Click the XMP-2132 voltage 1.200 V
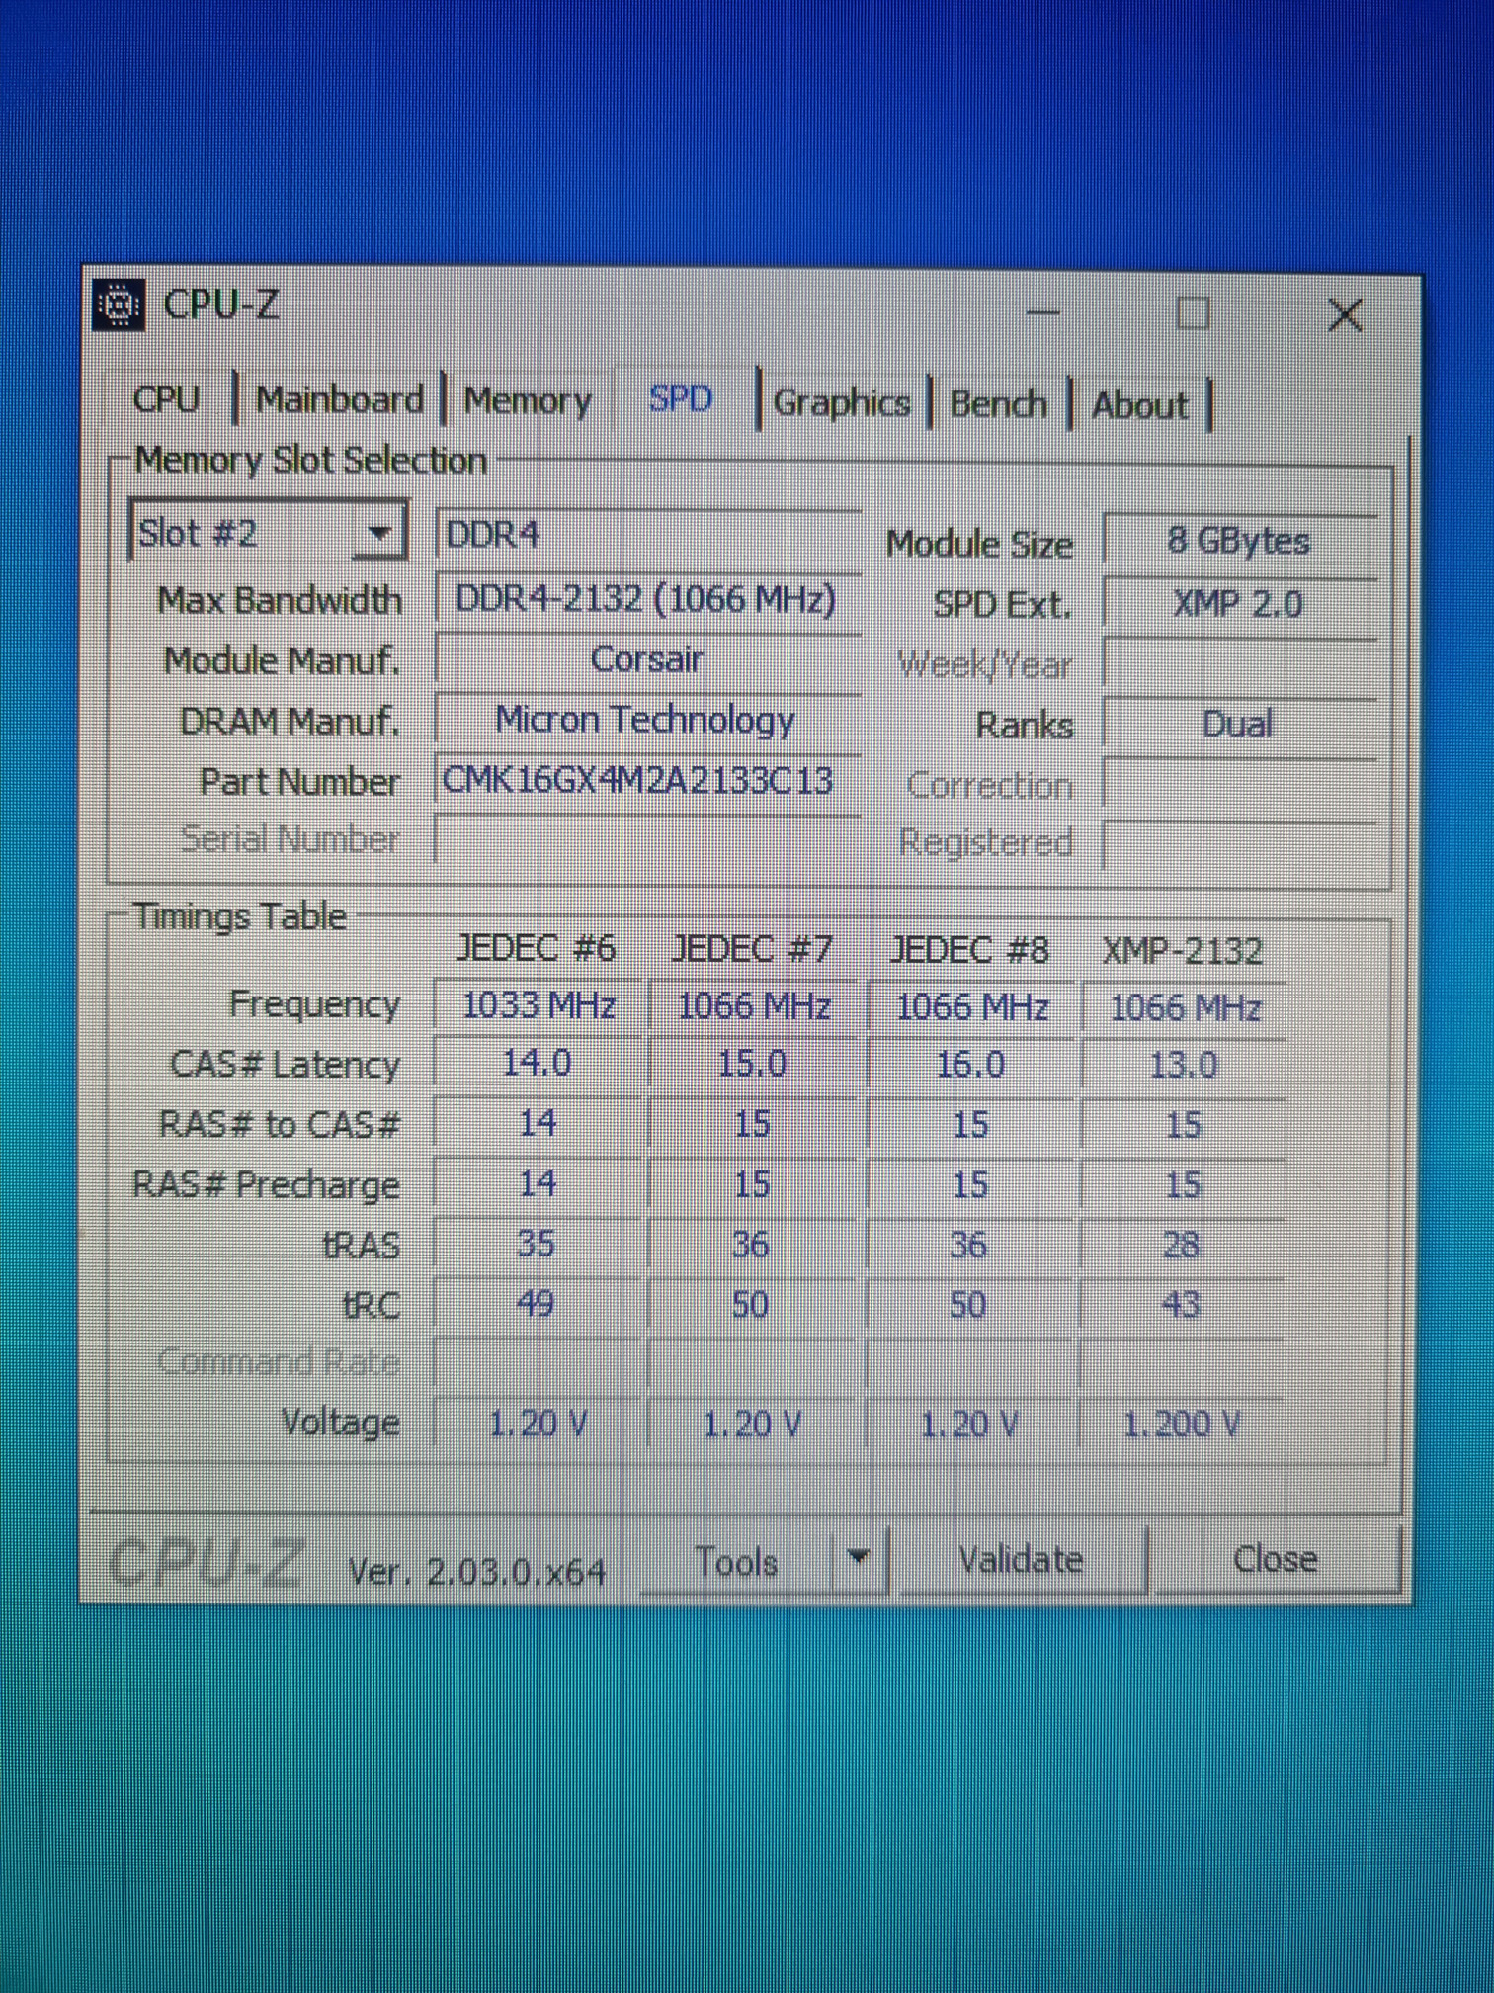Screen dimensions: 1494x1993 pyautogui.click(x=1183, y=1424)
